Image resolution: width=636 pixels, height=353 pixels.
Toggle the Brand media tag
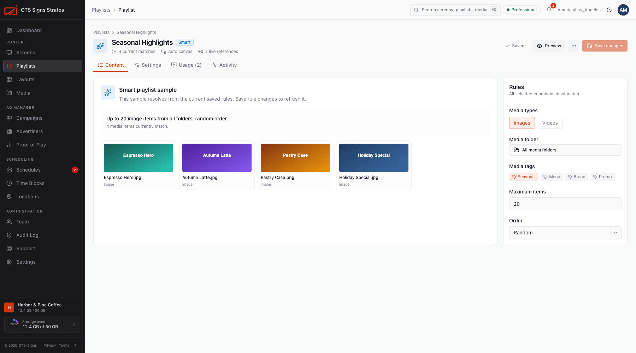pos(577,177)
